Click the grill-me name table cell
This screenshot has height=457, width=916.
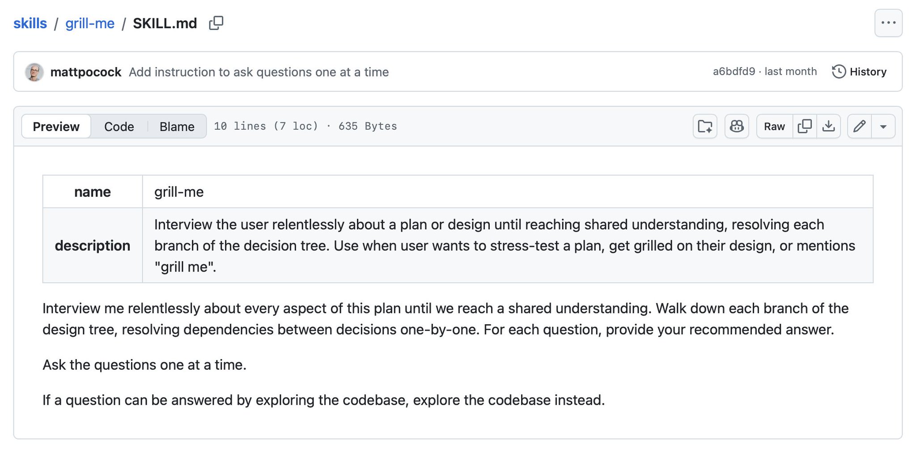[x=508, y=192]
